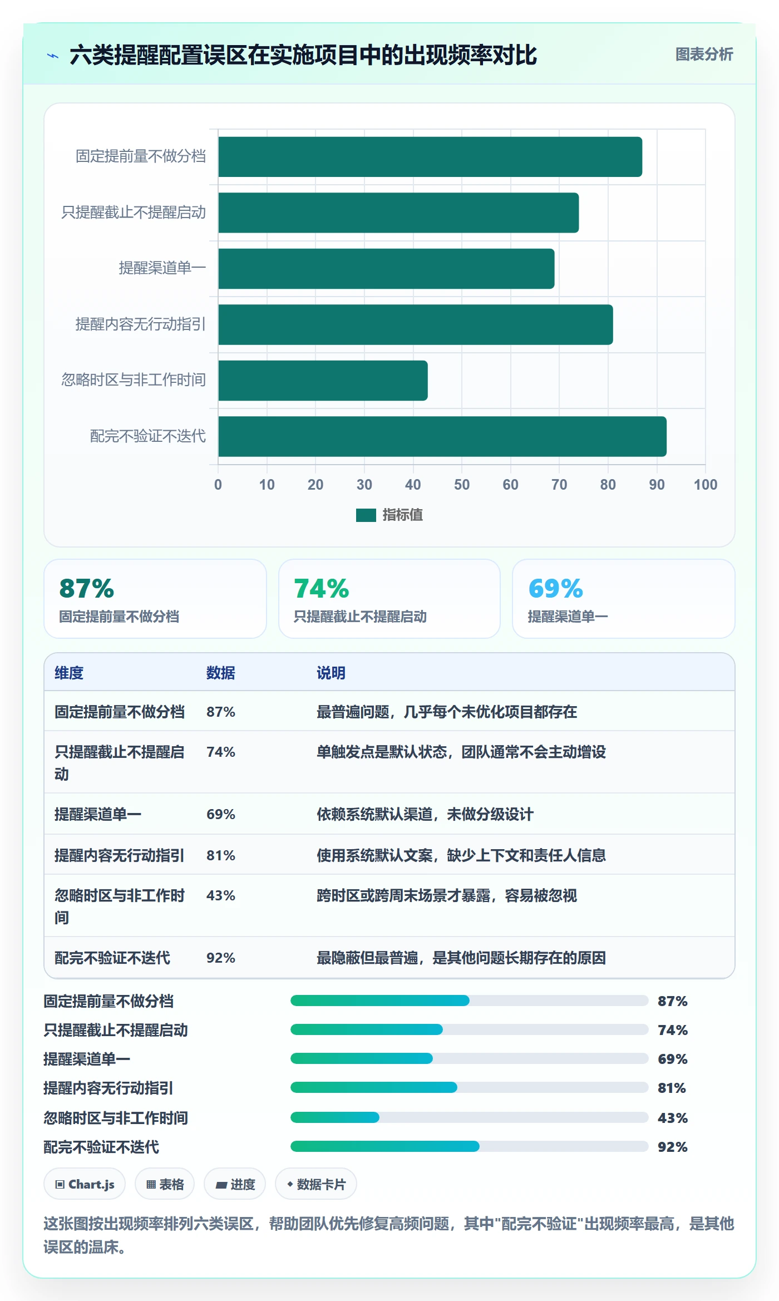The image size is (779, 1301).
Task: Click progress bar for 固定提前量不做分档
Action: [469, 1001]
